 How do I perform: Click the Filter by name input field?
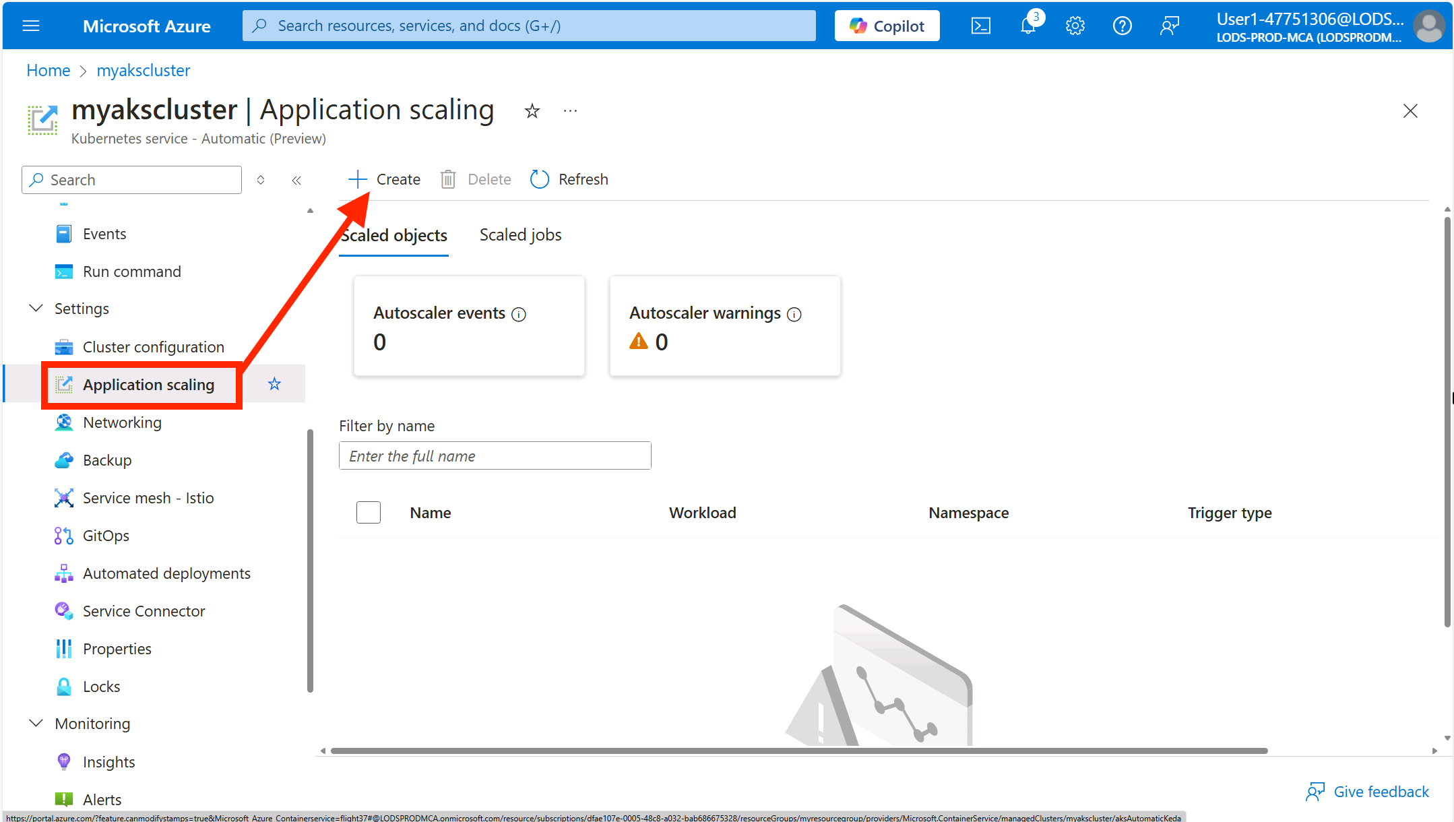tap(495, 456)
